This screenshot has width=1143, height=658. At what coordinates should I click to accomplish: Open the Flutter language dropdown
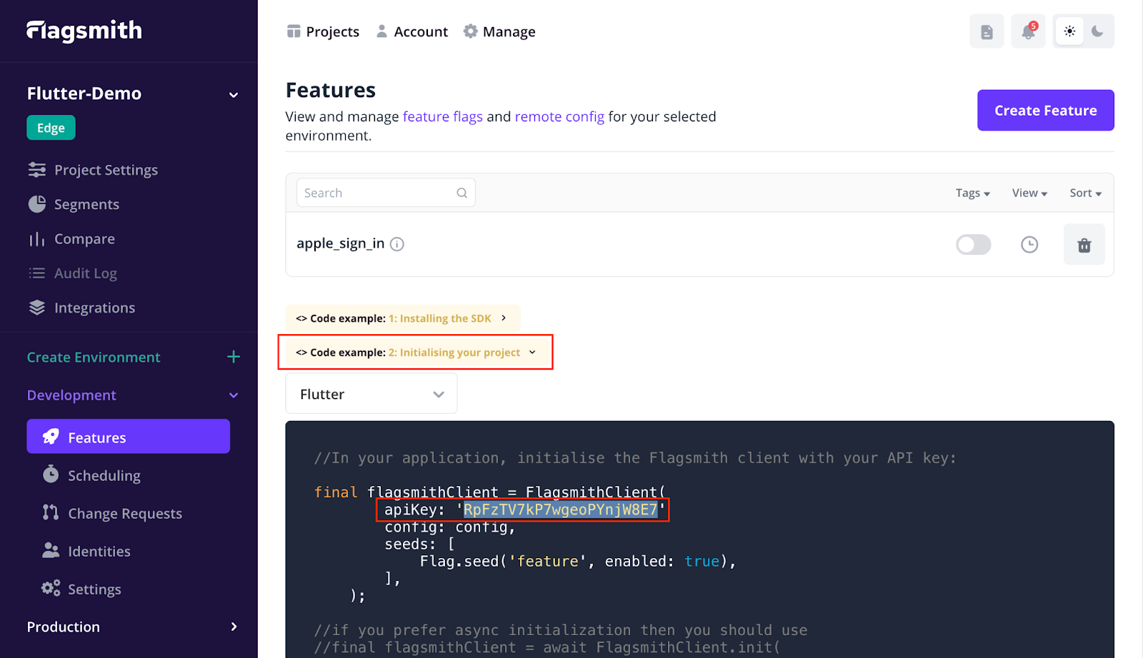click(371, 394)
